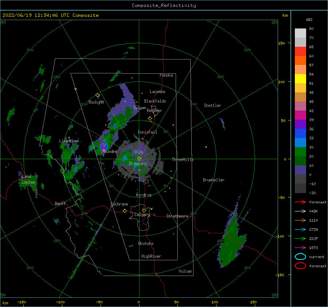Click the Composite_Reflectivity title
The width and height of the screenshot is (328, 307).
[x=164, y=5]
